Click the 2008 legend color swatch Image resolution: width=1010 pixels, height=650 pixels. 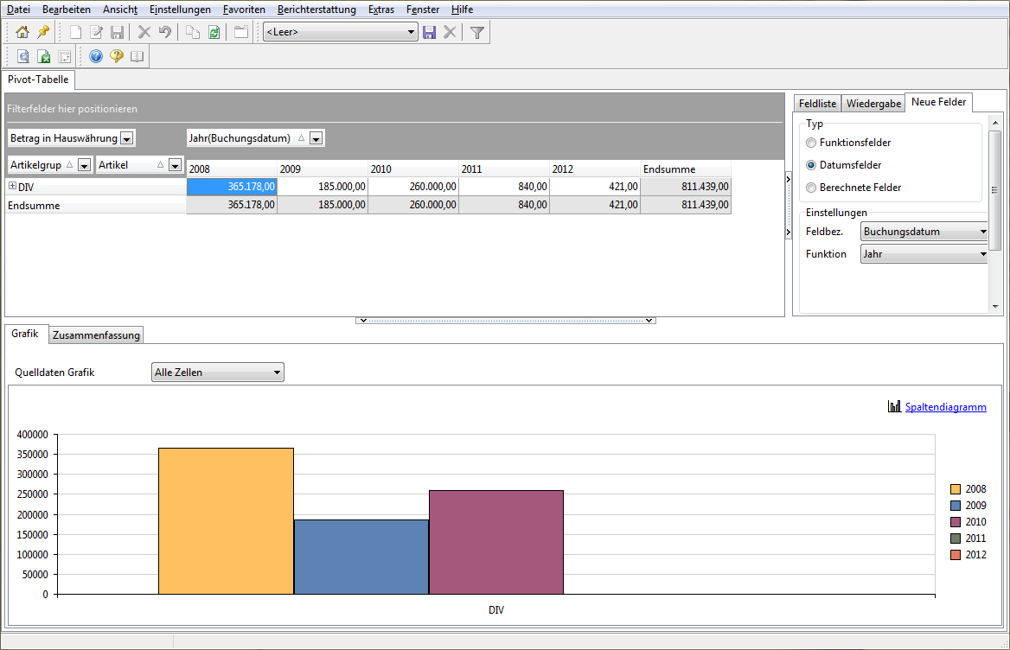coord(956,490)
